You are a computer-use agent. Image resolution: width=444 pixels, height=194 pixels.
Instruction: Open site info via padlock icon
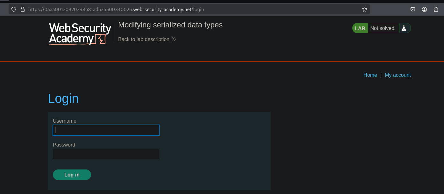click(23, 10)
